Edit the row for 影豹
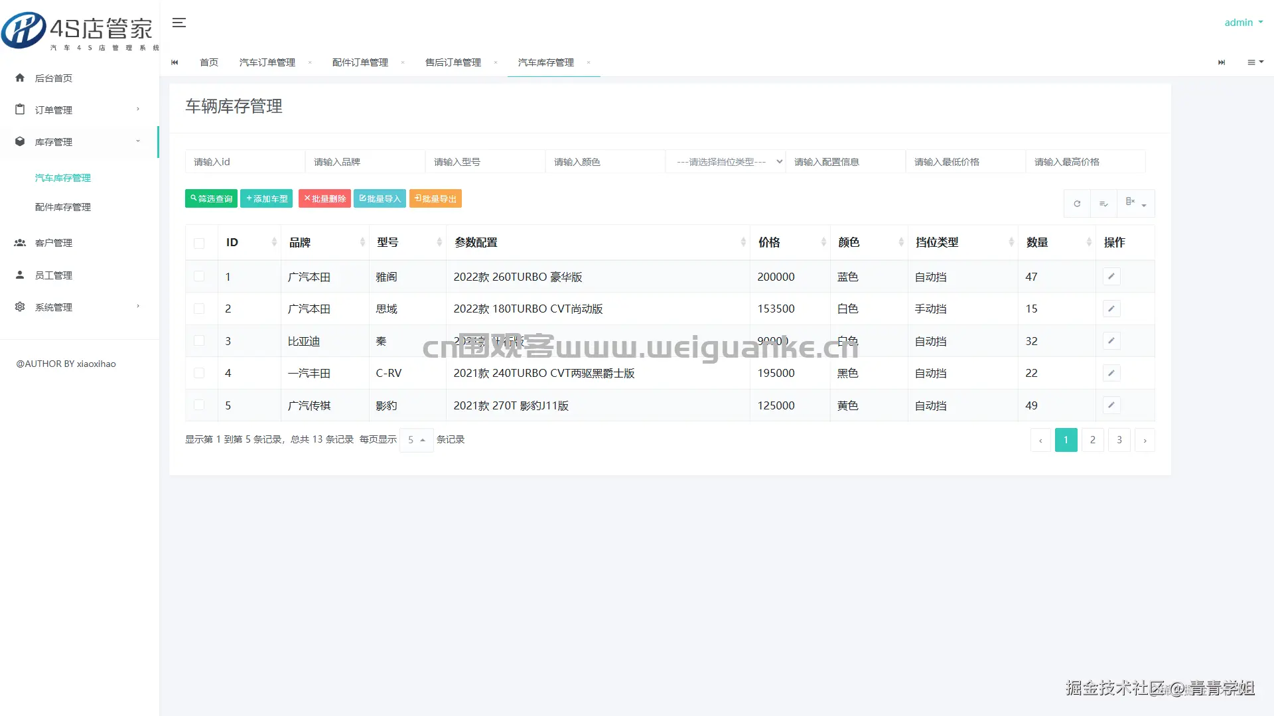This screenshot has height=716, width=1274. coord(1111,405)
